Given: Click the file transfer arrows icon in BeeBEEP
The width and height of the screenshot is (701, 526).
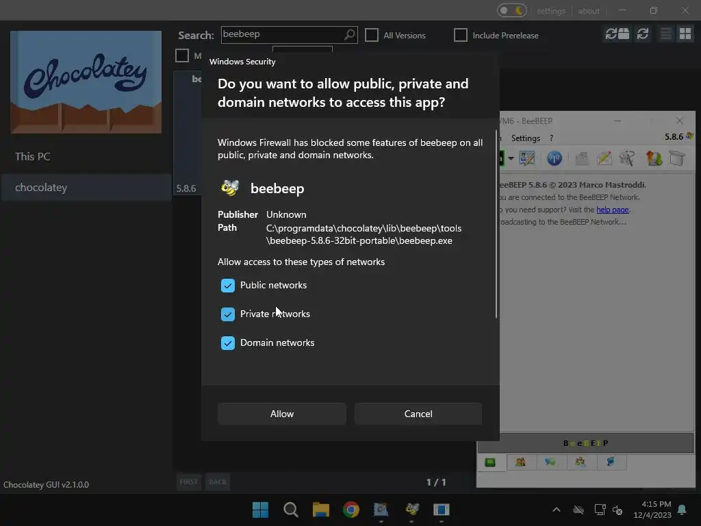Looking at the screenshot, I should click(x=654, y=158).
